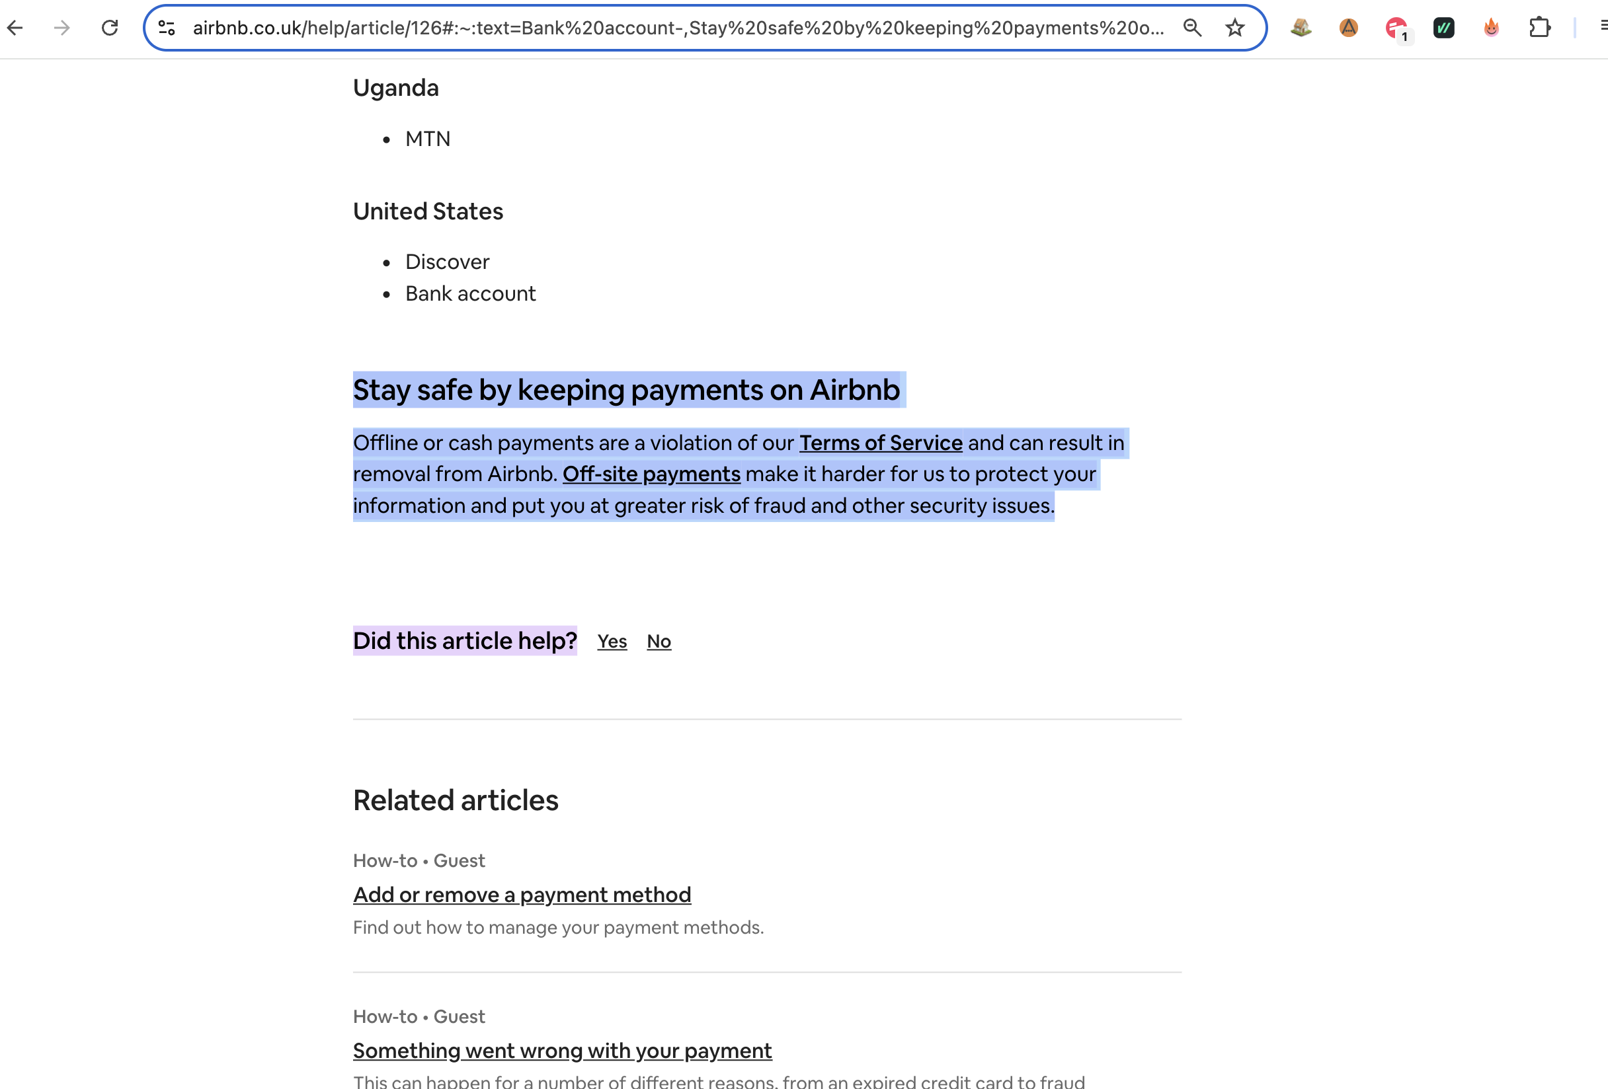1608x1089 pixels.
Task: Click the Did this article help? text
Action: click(x=465, y=641)
